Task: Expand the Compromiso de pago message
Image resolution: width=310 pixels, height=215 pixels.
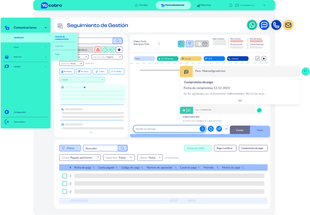Action: coord(240,100)
